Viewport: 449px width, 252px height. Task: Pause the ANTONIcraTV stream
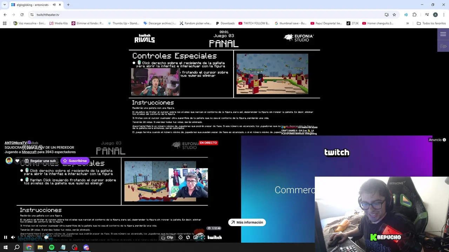click(6, 237)
